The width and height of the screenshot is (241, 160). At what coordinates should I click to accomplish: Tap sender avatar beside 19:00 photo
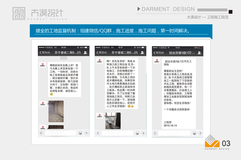(43, 104)
